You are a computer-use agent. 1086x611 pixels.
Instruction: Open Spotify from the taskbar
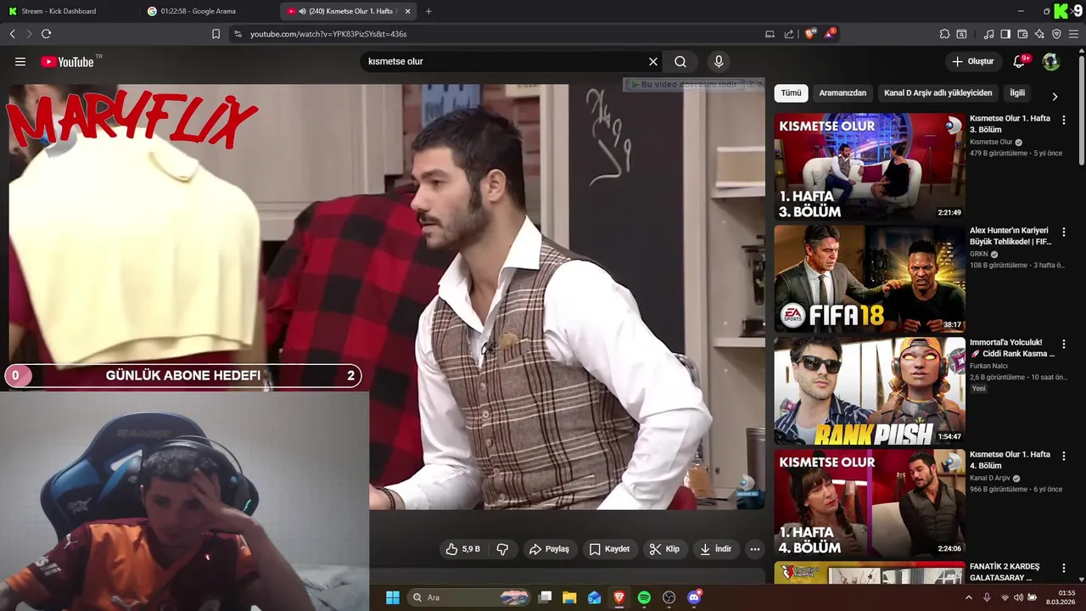(644, 597)
